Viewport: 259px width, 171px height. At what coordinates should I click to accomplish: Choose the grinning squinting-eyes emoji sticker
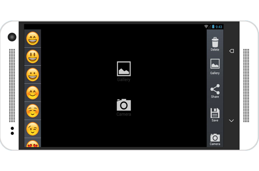click(x=32, y=38)
